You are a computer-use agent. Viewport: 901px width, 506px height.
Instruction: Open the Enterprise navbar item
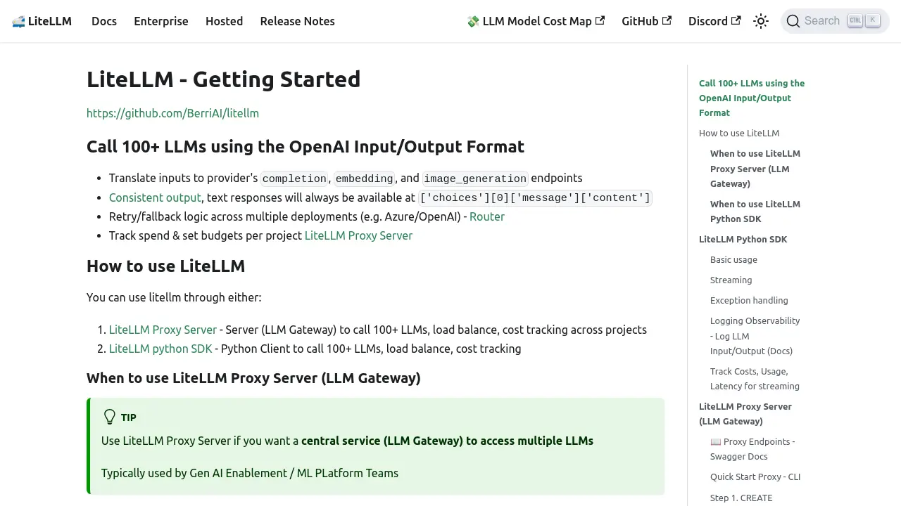click(x=161, y=21)
